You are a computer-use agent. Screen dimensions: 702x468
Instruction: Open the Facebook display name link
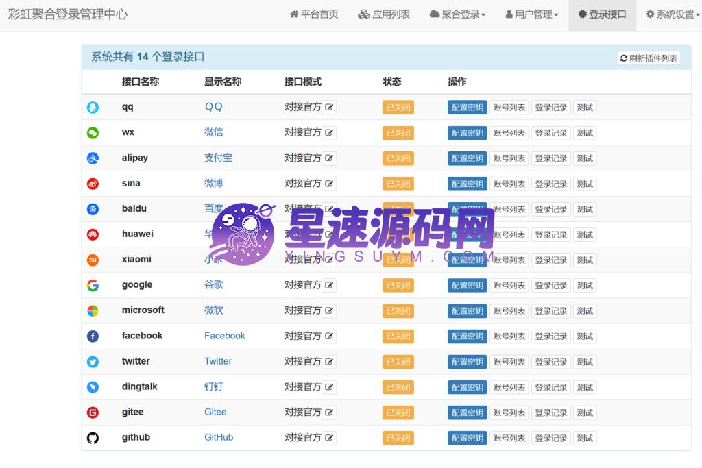[224, 336]
